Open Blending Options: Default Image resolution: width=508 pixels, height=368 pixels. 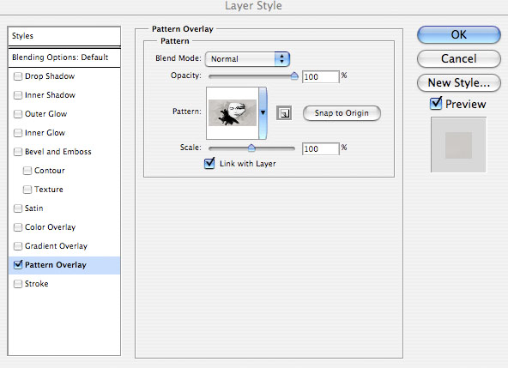click(x=64, y=57)
